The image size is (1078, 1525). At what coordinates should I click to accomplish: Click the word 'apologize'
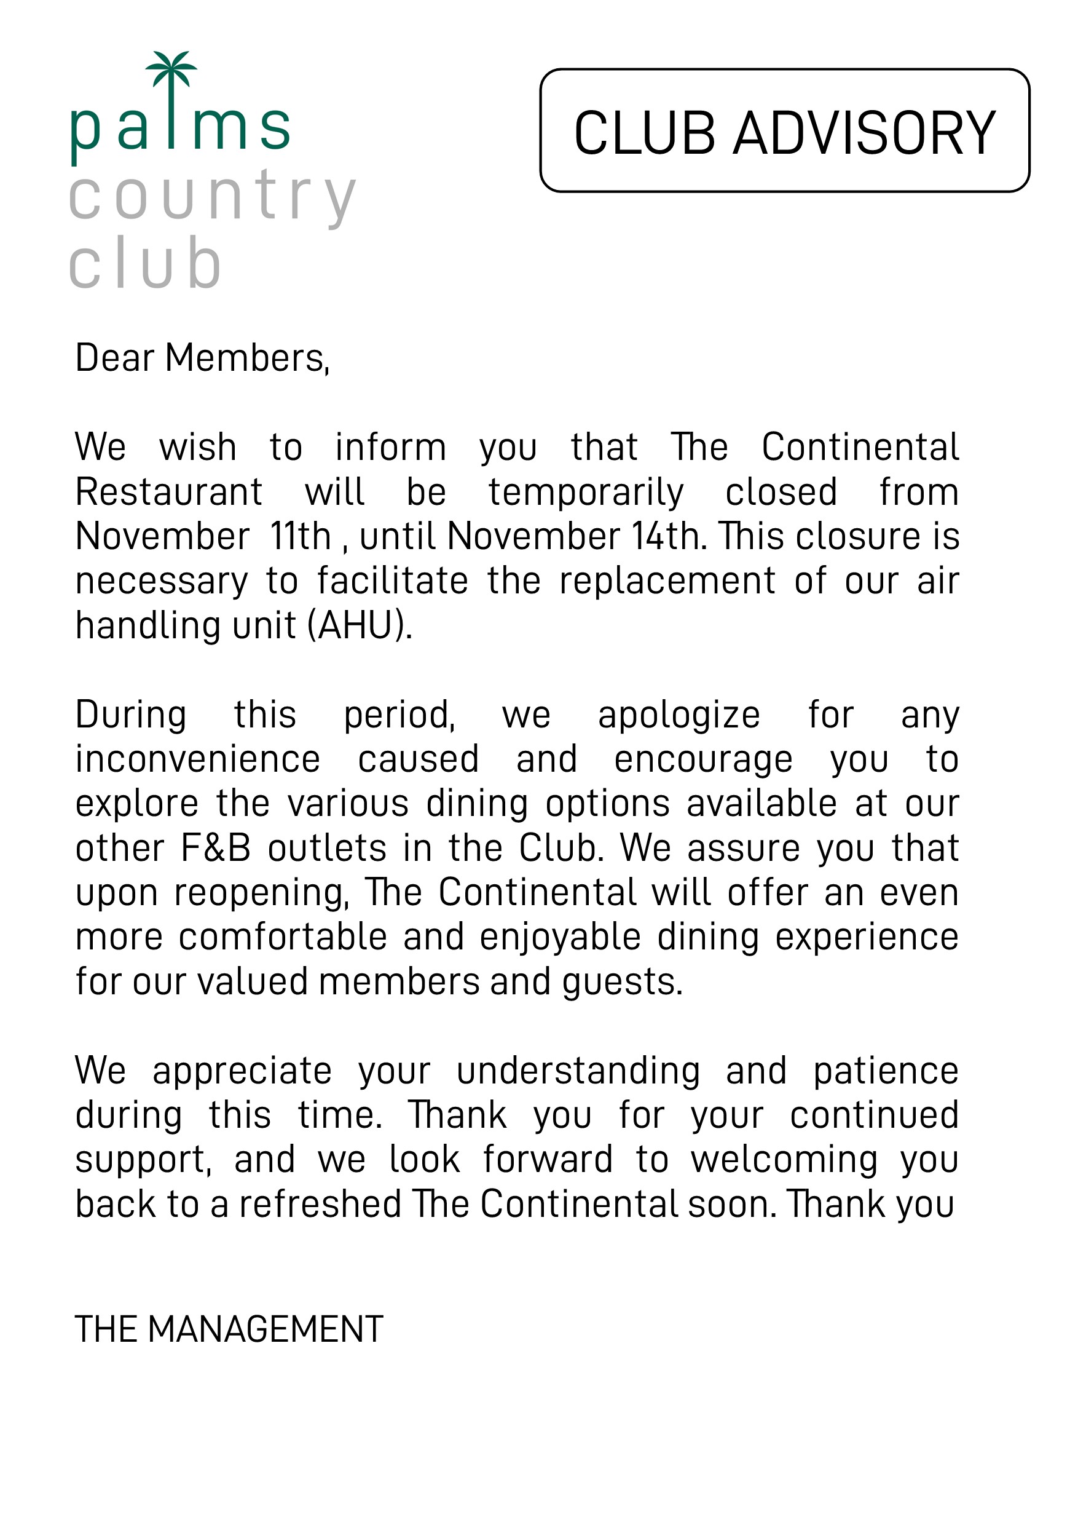[x=679, y=716]
